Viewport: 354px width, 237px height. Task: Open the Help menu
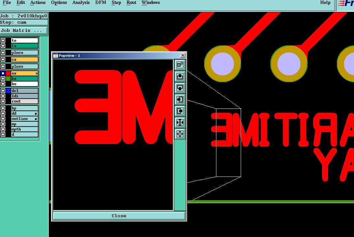(325, 3)
